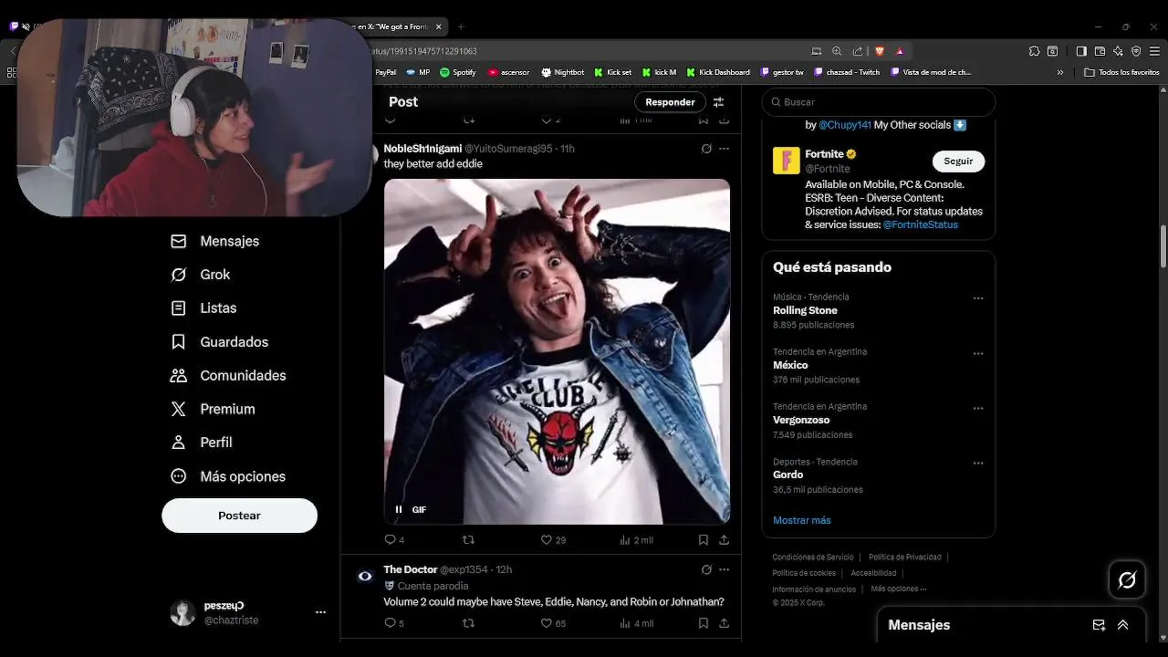The height and width of the screenshot is (657, 1168).
Task: Open more options for Rolling Stone trend
Action: [978, 298]
